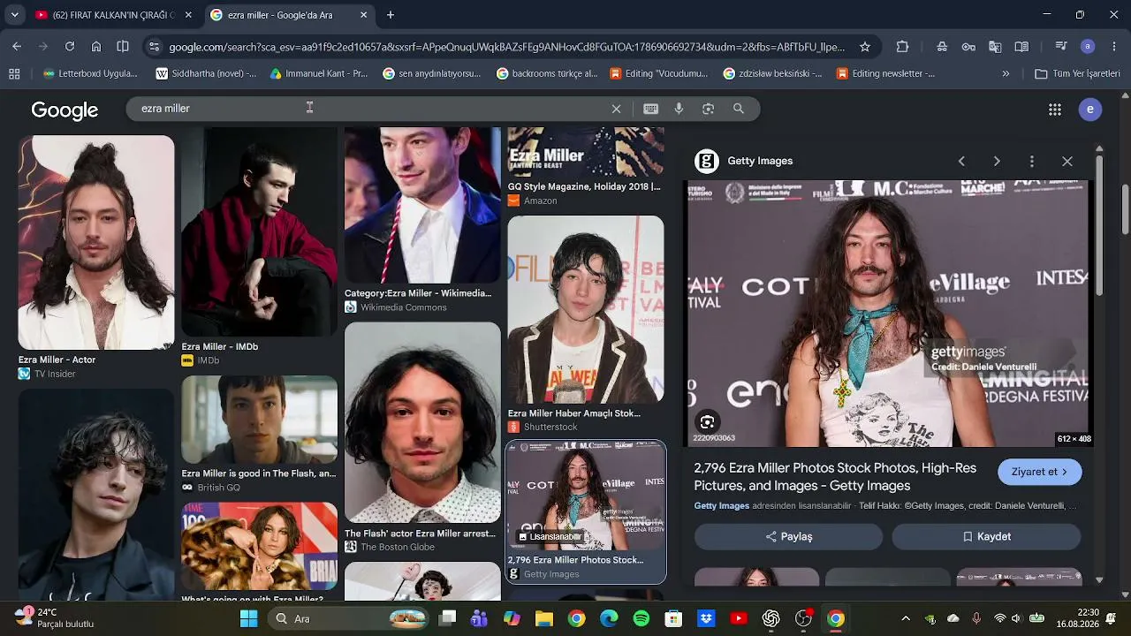Focus the ezra miller search field
Viewport: 1131px width, 636px height.
[x=371, y=109]
